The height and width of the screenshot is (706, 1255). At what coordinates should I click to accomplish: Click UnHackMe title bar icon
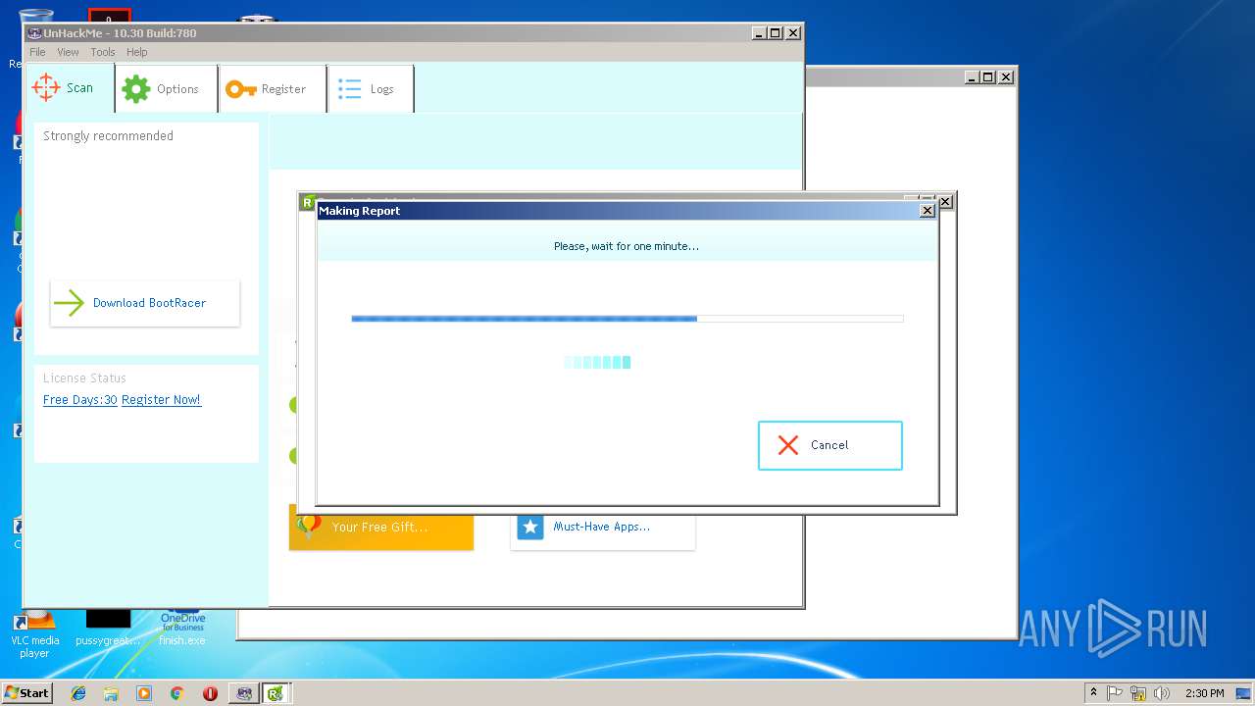pos(34,32)
